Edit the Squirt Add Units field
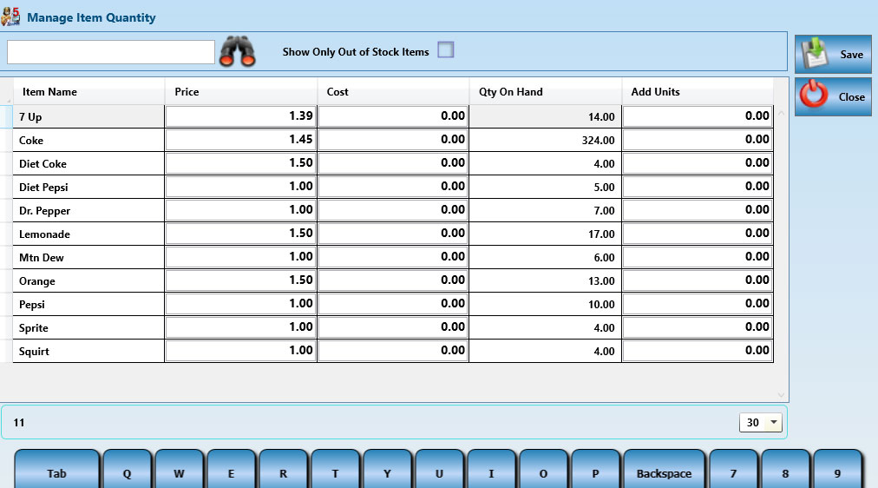878x488 pixels. click(698, 352)
